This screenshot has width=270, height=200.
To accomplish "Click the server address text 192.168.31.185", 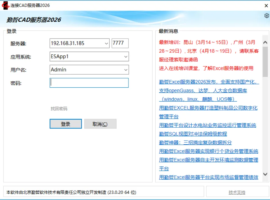I will [68, 43].
